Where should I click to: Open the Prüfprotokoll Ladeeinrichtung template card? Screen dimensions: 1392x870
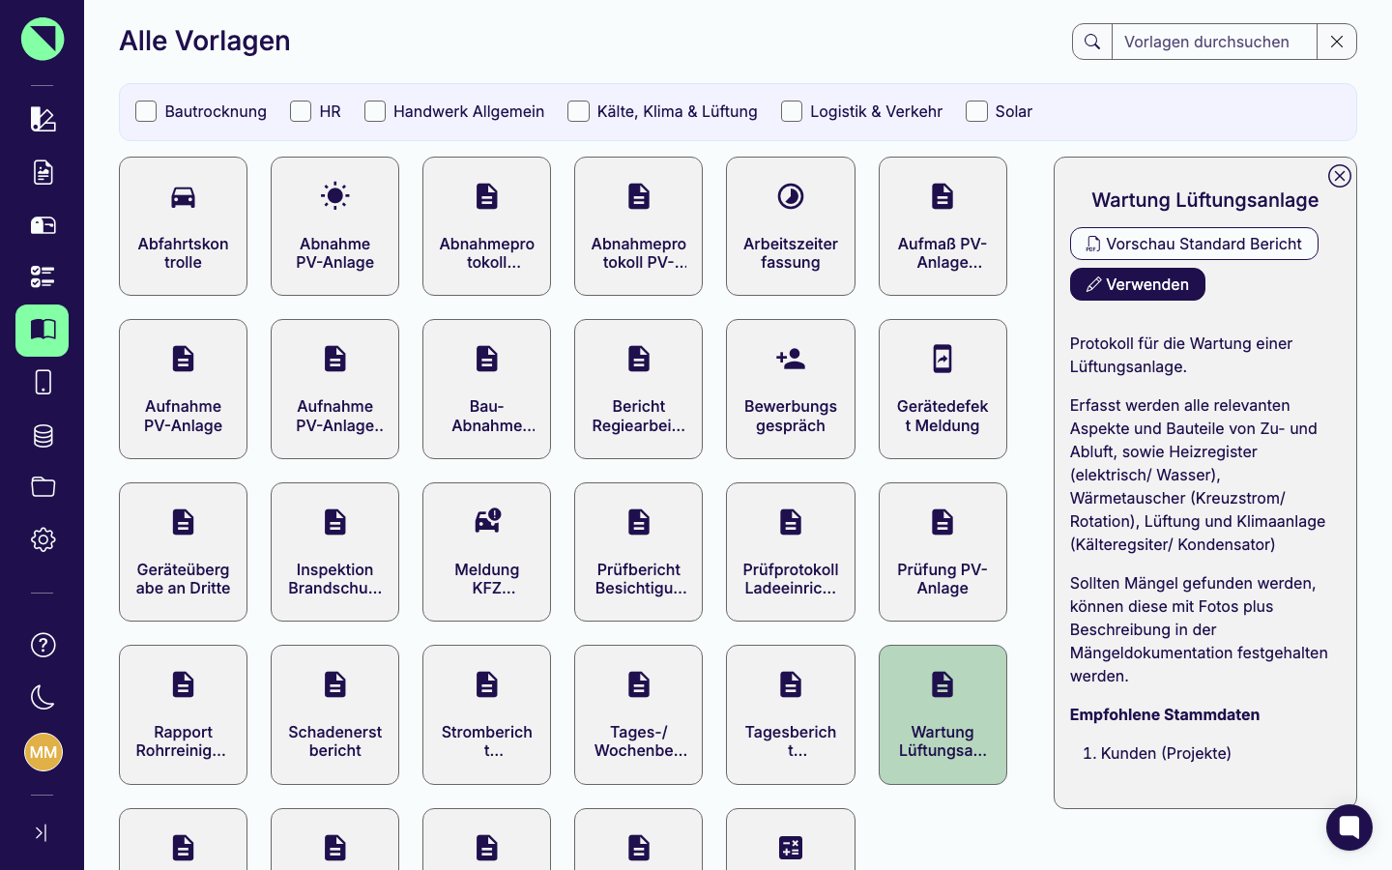click(791, 552)
